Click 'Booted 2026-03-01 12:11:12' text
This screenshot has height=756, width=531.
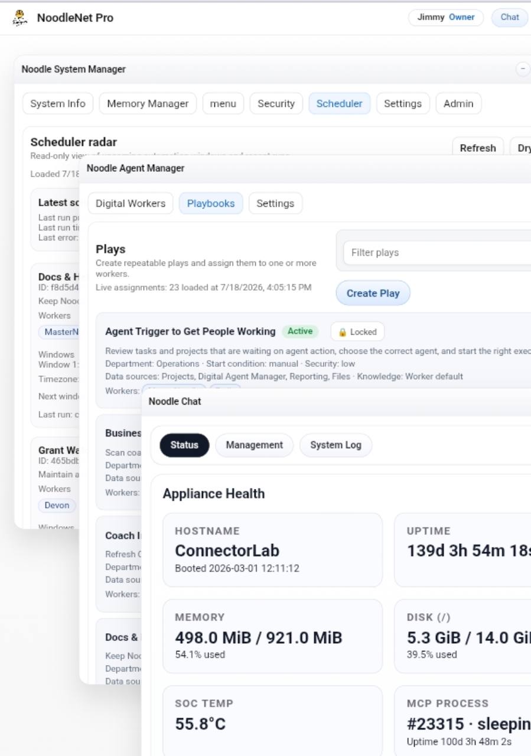(237, 568)
